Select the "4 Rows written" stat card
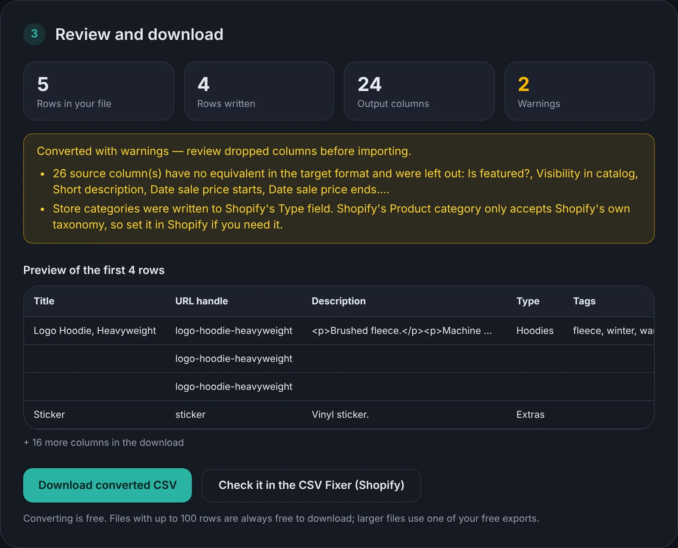The height and width of the screenshot is (548, 678). (259, 91)
